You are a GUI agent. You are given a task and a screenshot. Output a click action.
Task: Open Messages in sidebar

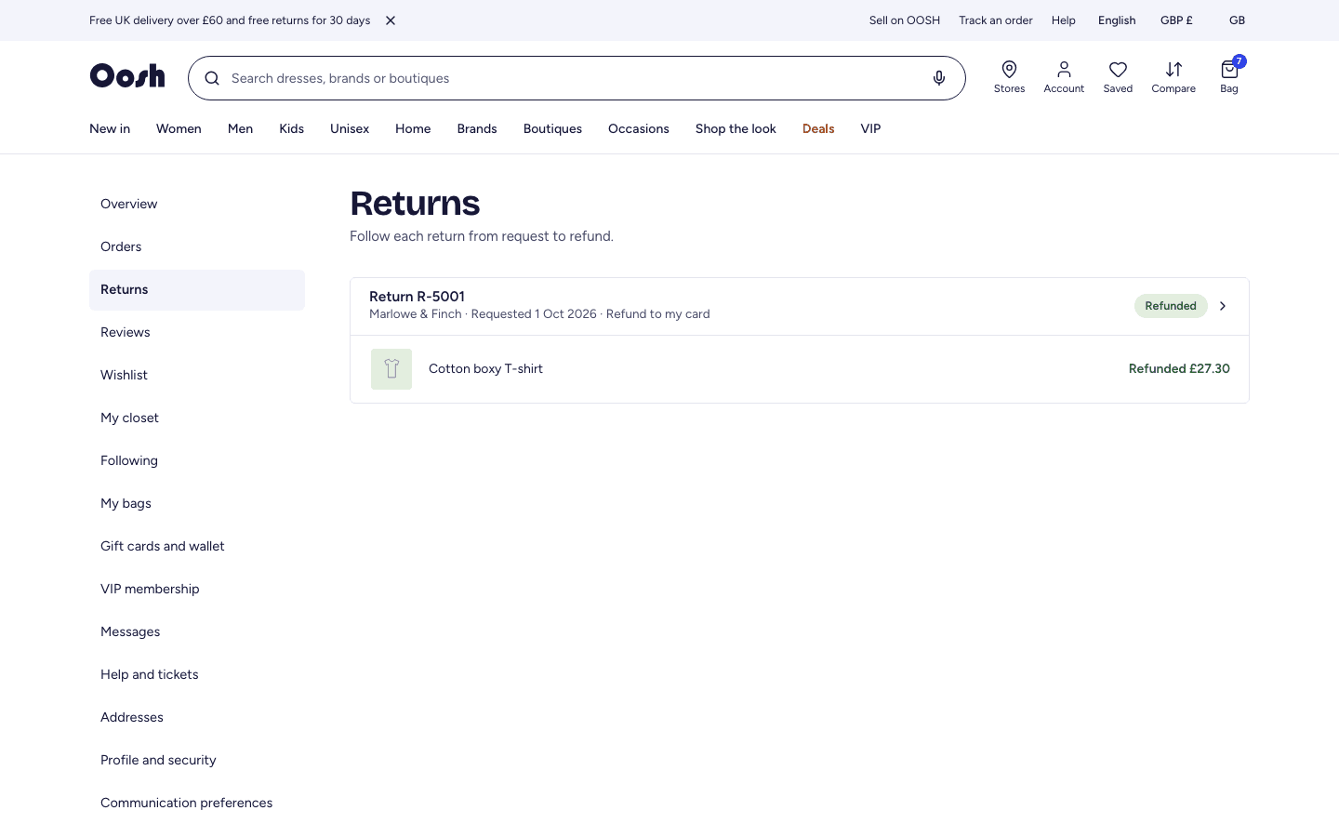197,632
